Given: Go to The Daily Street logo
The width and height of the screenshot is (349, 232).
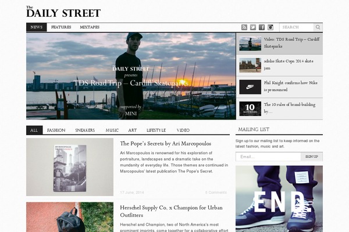Looking at the screenshot, I should 63,12.
